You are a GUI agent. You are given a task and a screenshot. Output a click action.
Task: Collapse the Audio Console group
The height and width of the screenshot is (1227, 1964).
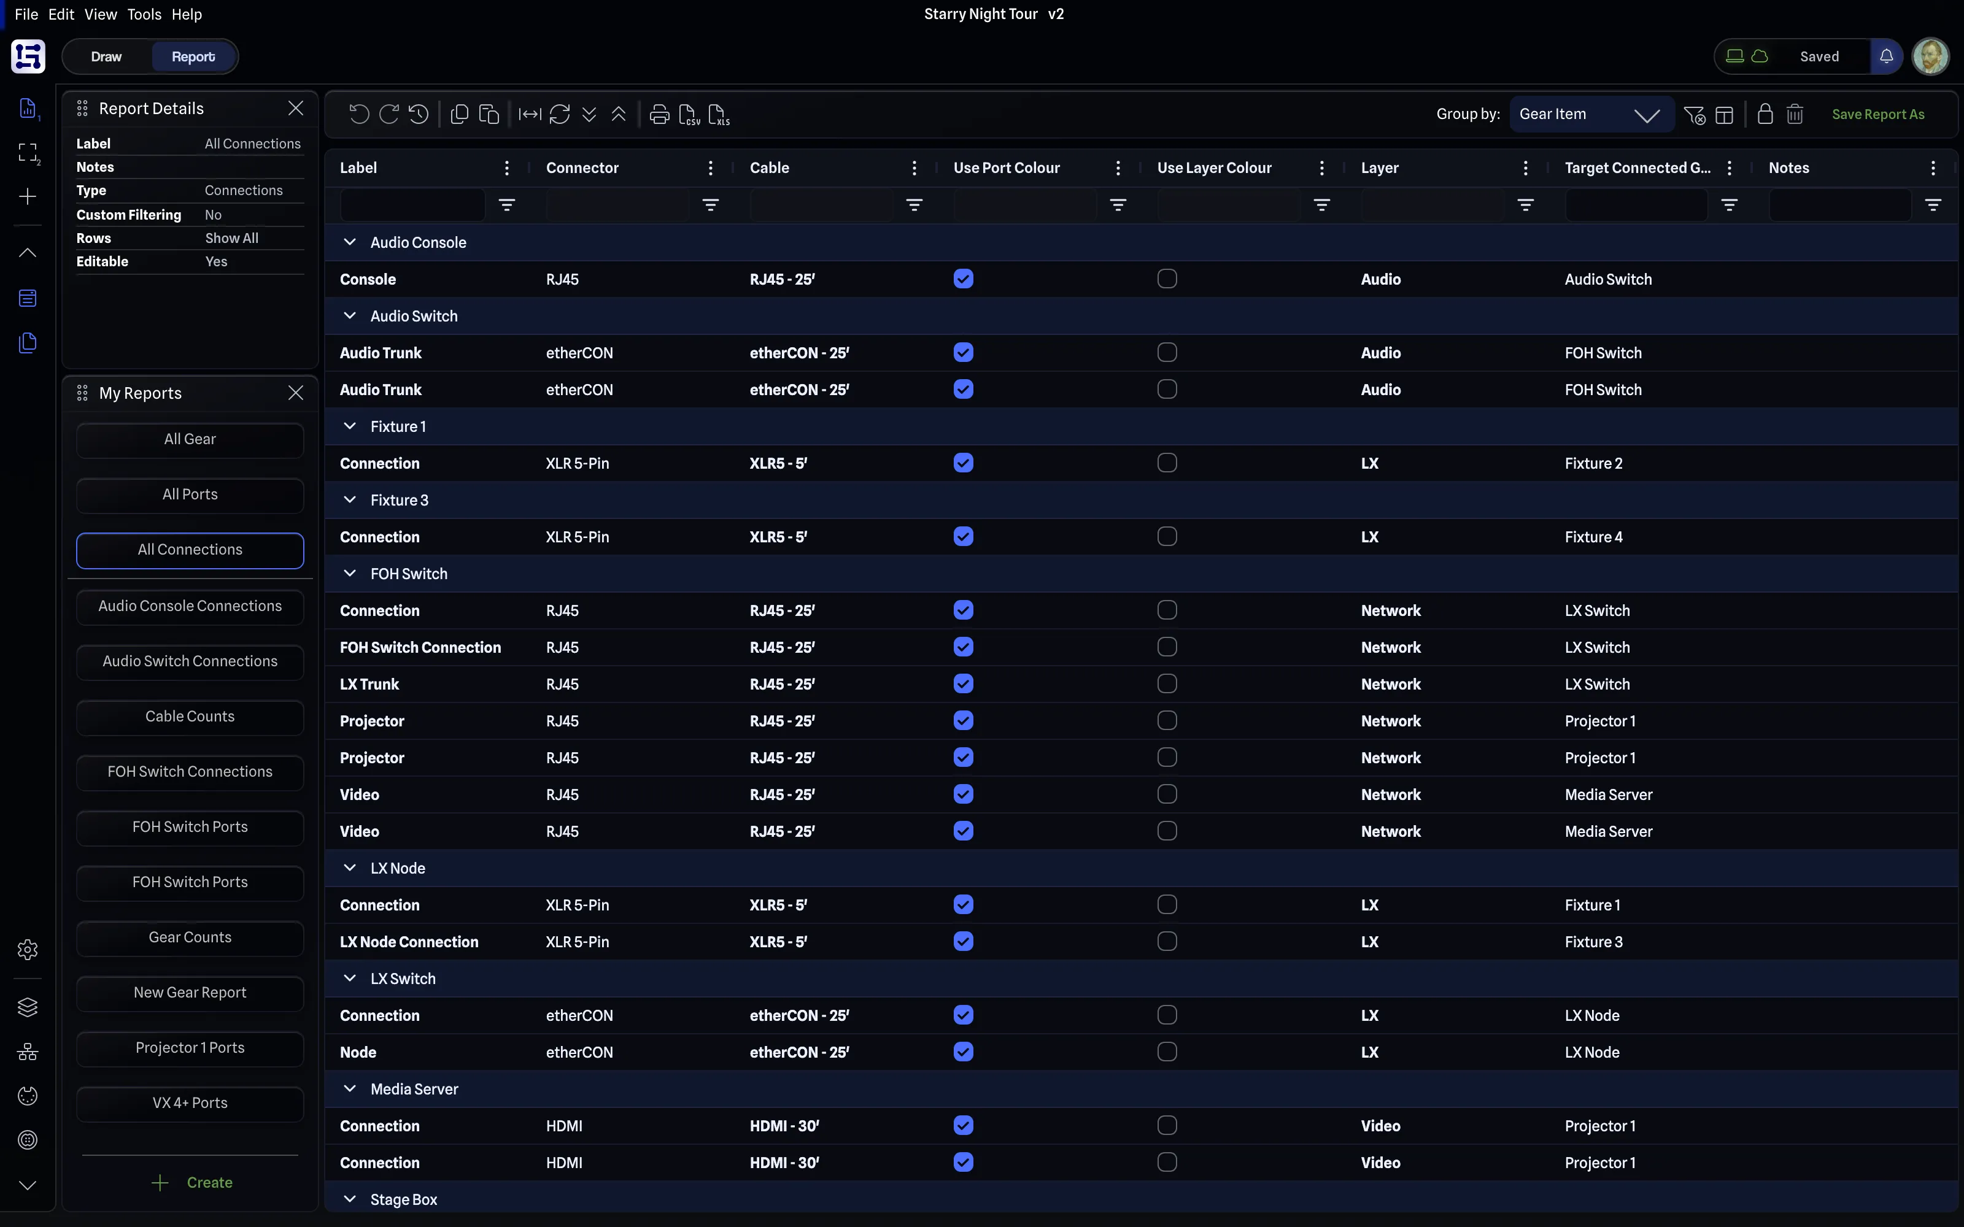[350, 242]
